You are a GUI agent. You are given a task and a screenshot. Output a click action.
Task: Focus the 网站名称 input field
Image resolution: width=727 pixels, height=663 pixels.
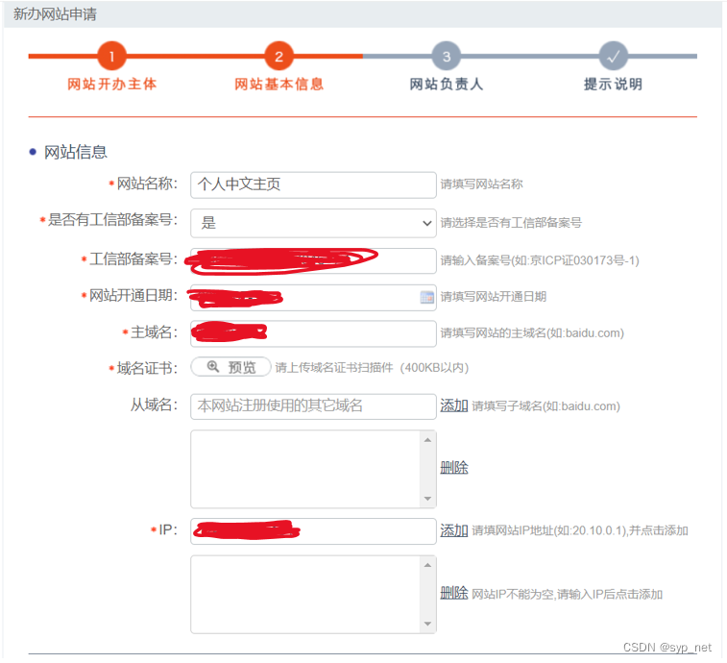point(313,184)
